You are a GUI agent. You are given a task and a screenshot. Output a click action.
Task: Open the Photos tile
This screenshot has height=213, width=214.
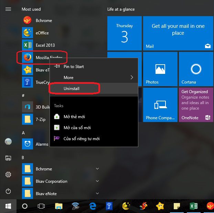pos(160,69)
